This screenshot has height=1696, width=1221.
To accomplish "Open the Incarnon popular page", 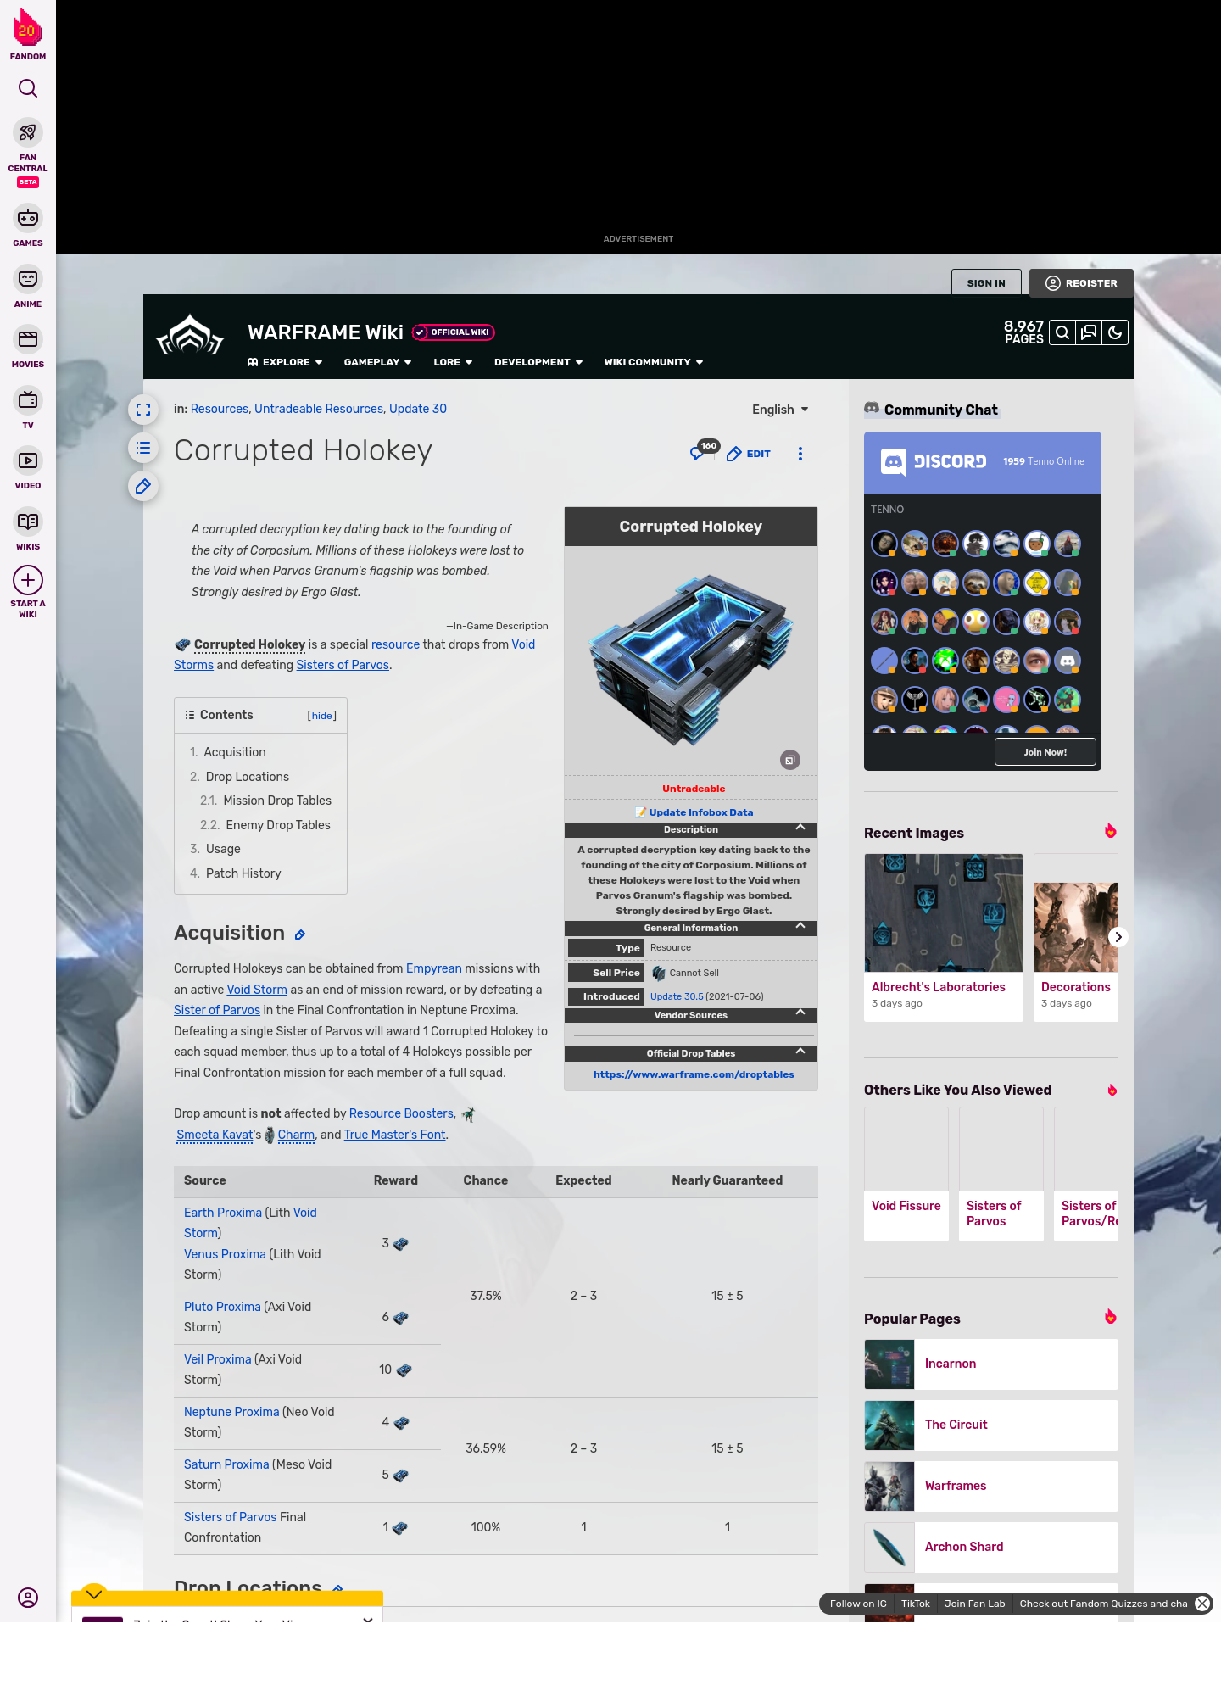I will pos(991,1364).
